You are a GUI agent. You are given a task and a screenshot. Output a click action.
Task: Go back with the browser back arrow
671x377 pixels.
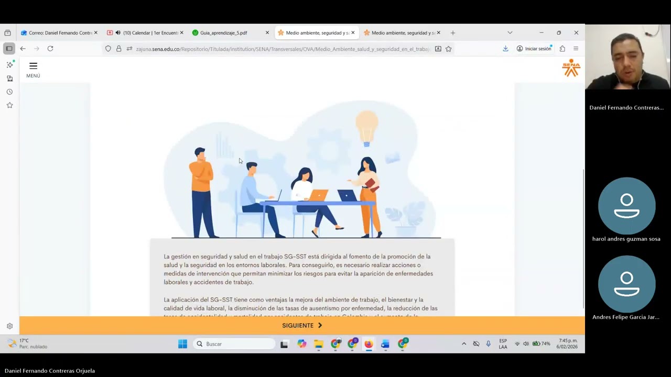click(x=23, y=48)
